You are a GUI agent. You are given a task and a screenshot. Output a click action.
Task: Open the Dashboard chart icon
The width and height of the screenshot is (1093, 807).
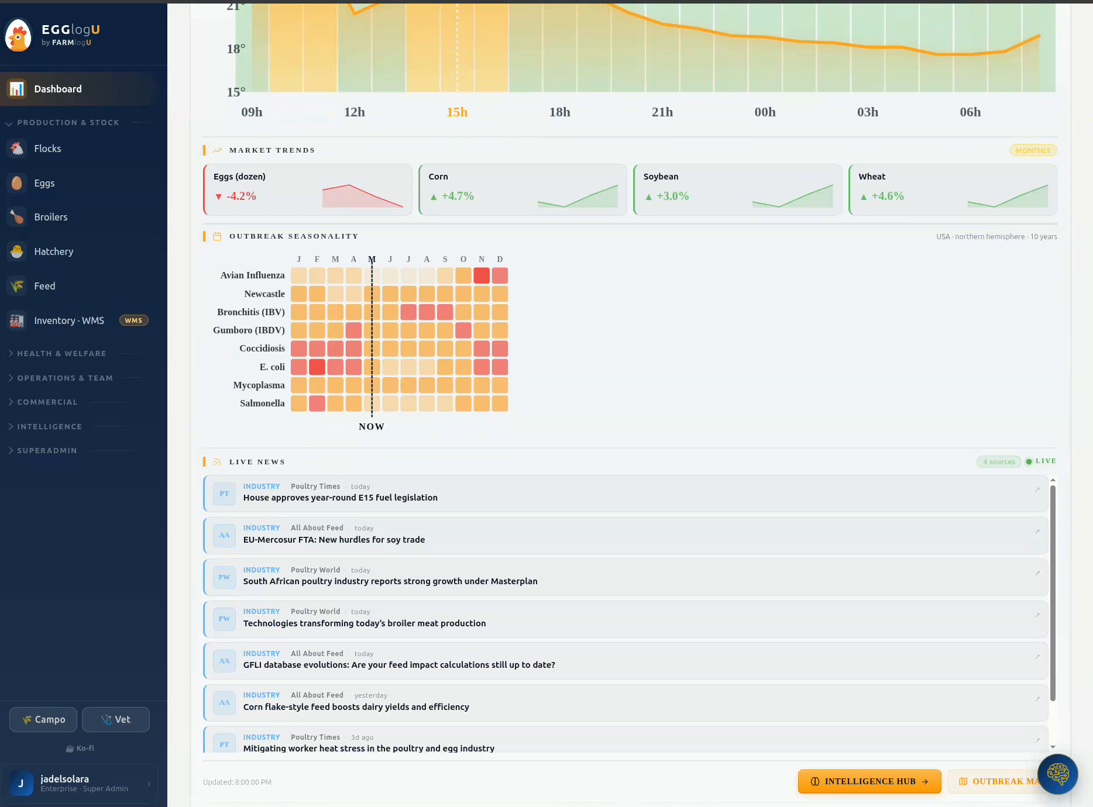coord(17,89)
